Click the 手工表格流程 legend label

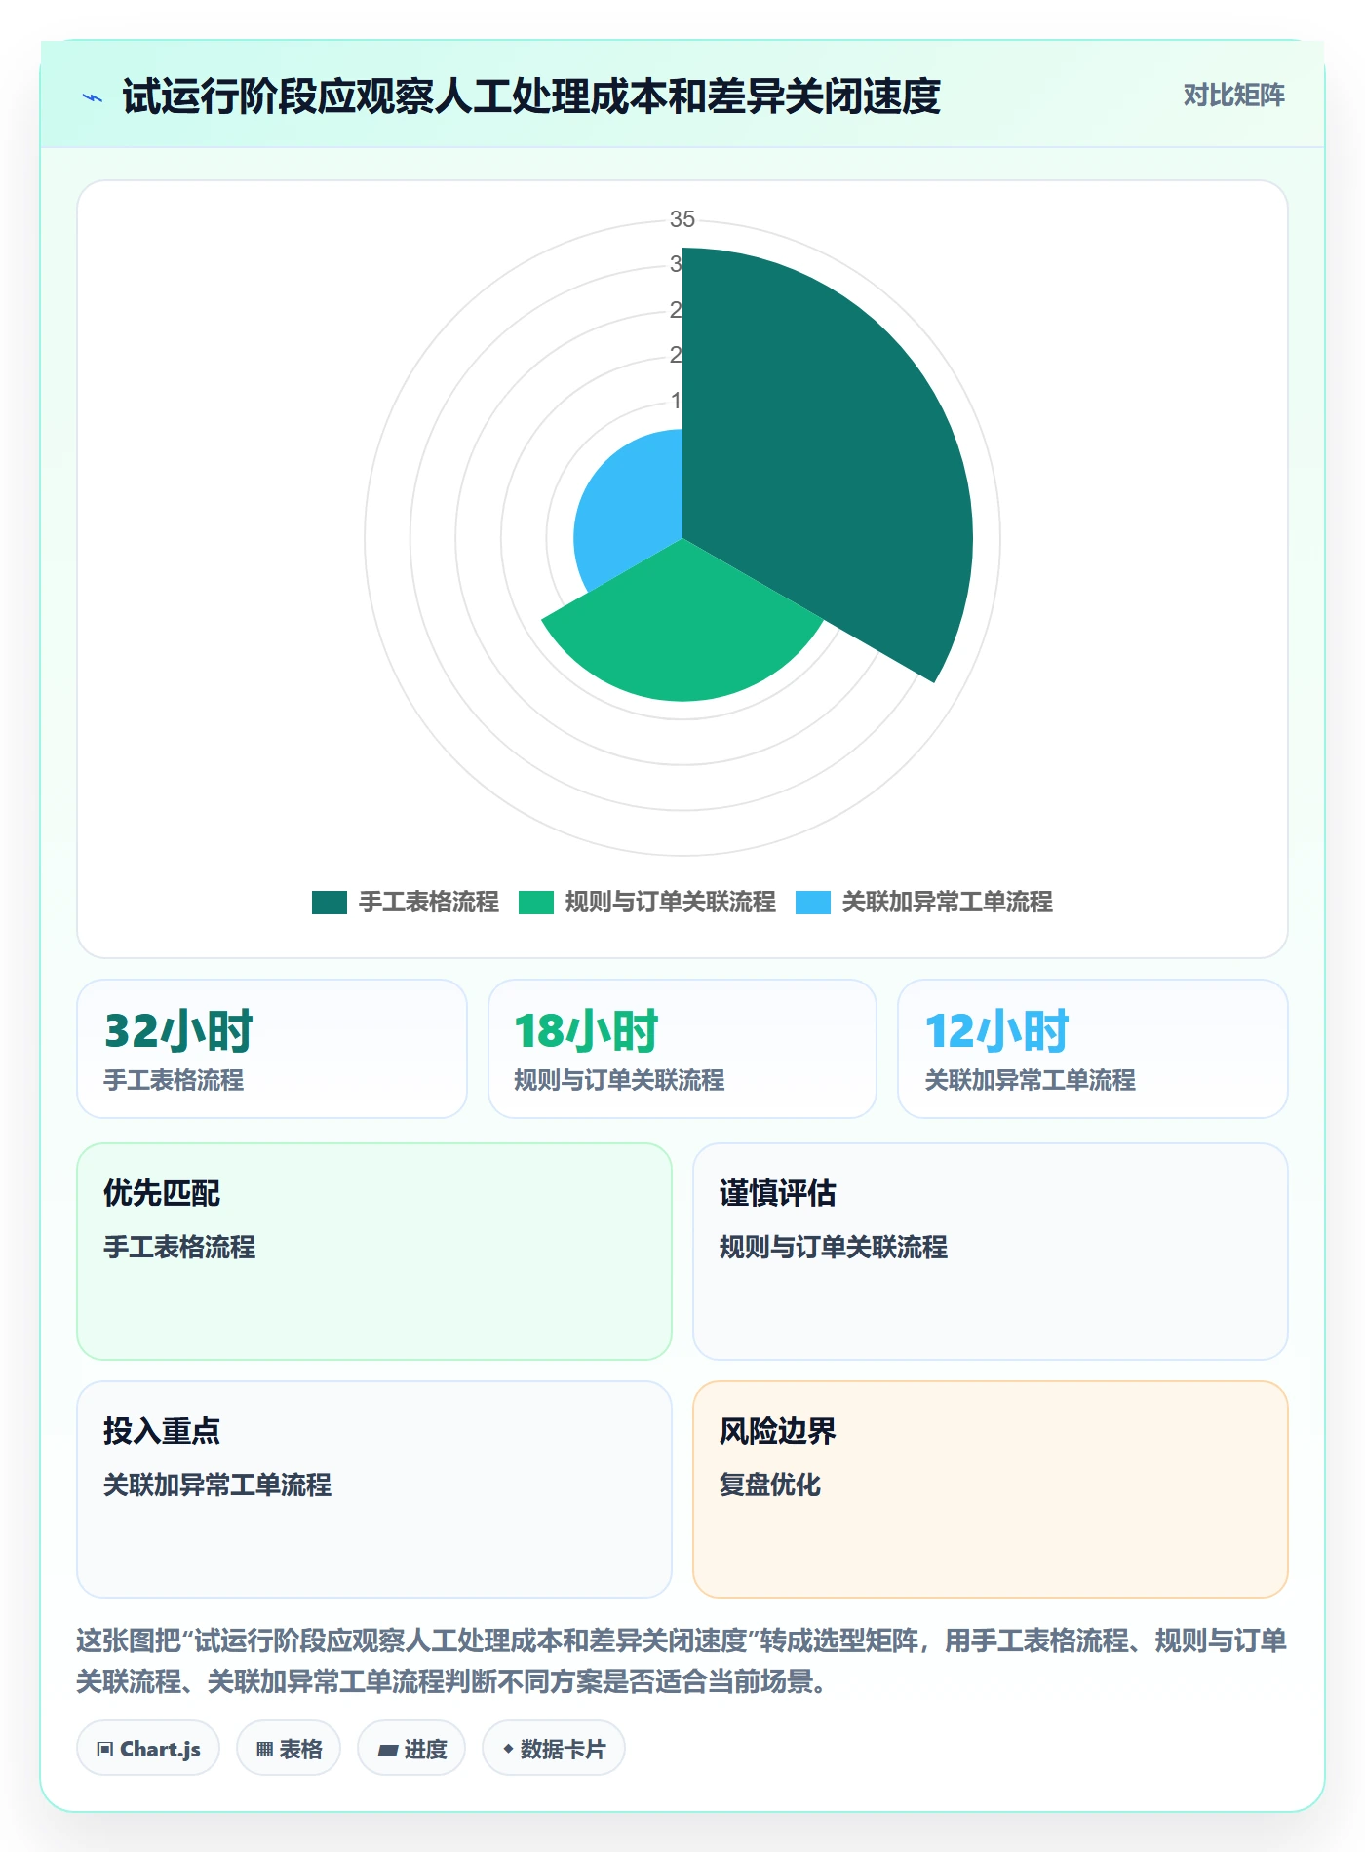click(429, 903)
